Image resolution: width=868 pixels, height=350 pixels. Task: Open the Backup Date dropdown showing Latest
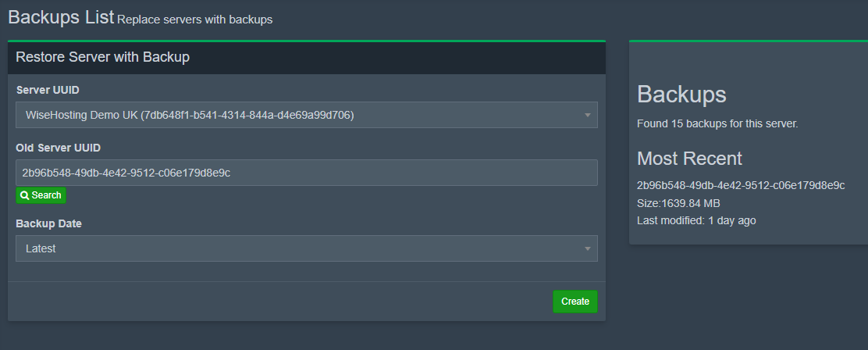tap(306, 248)
